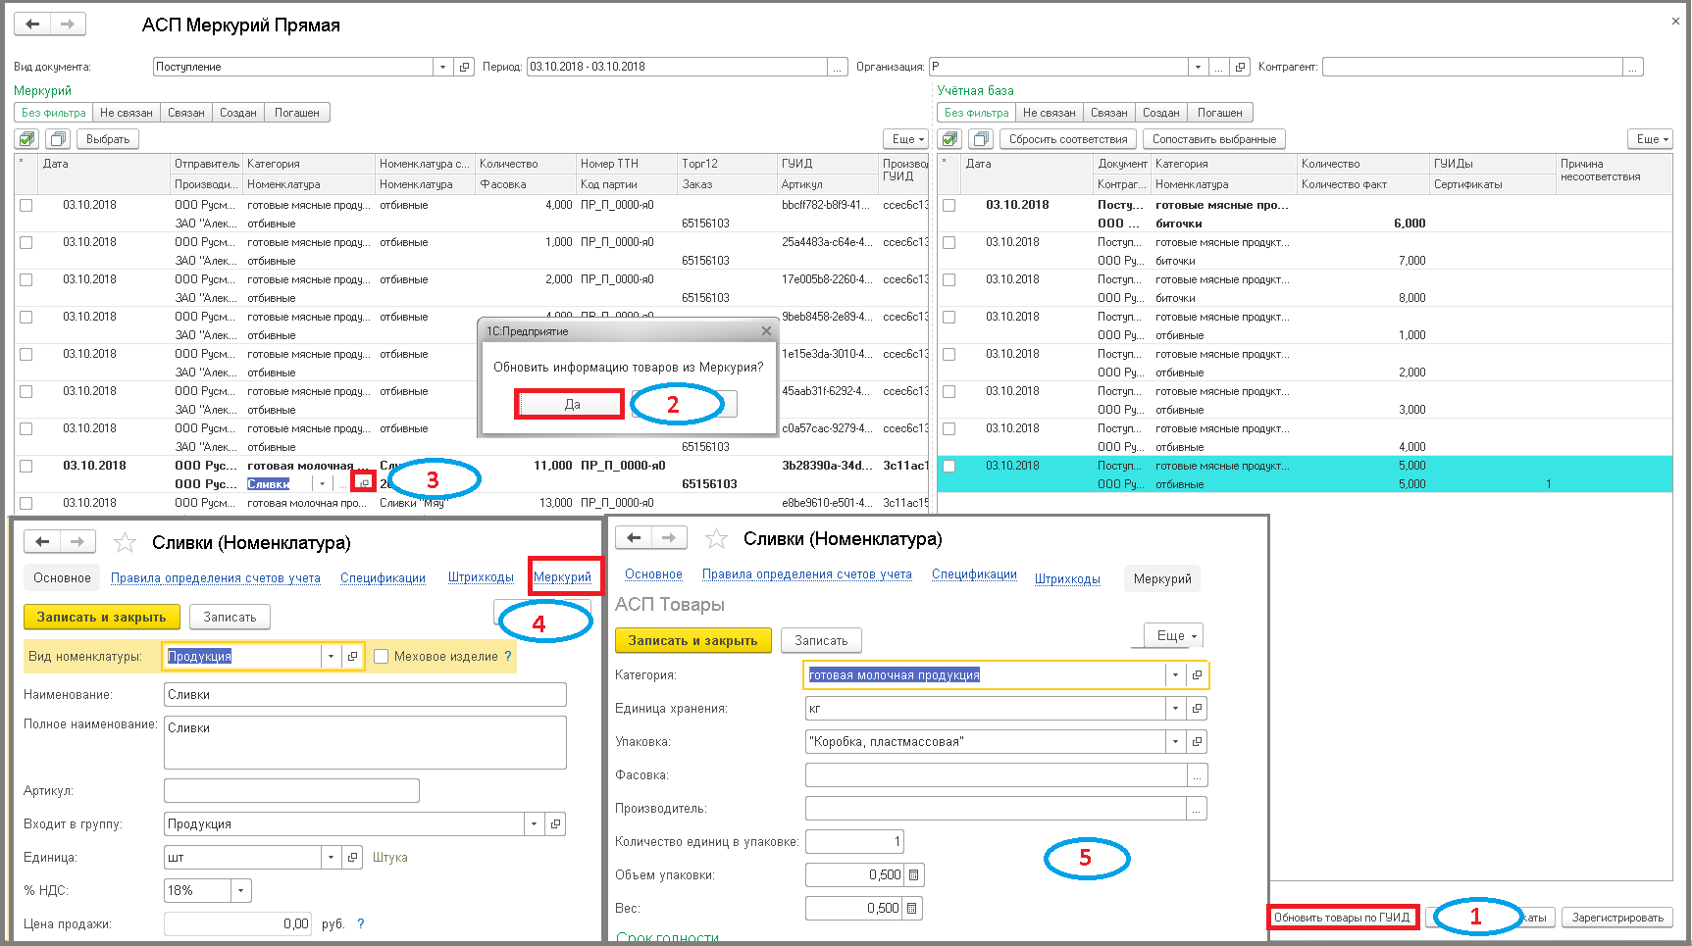Go forward in АСП Товары Сливки form
1692x946 pixels.
coord(669,537)
